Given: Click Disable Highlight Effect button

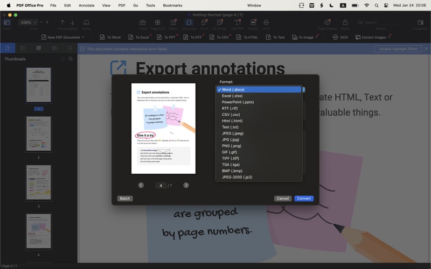Looking at the screenshot, I should (x=398, y=49).
